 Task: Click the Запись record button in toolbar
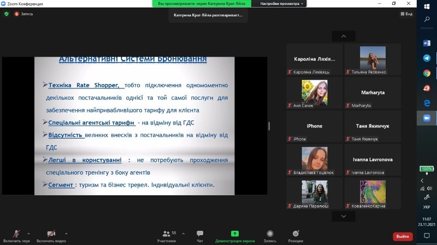[270, 236]
